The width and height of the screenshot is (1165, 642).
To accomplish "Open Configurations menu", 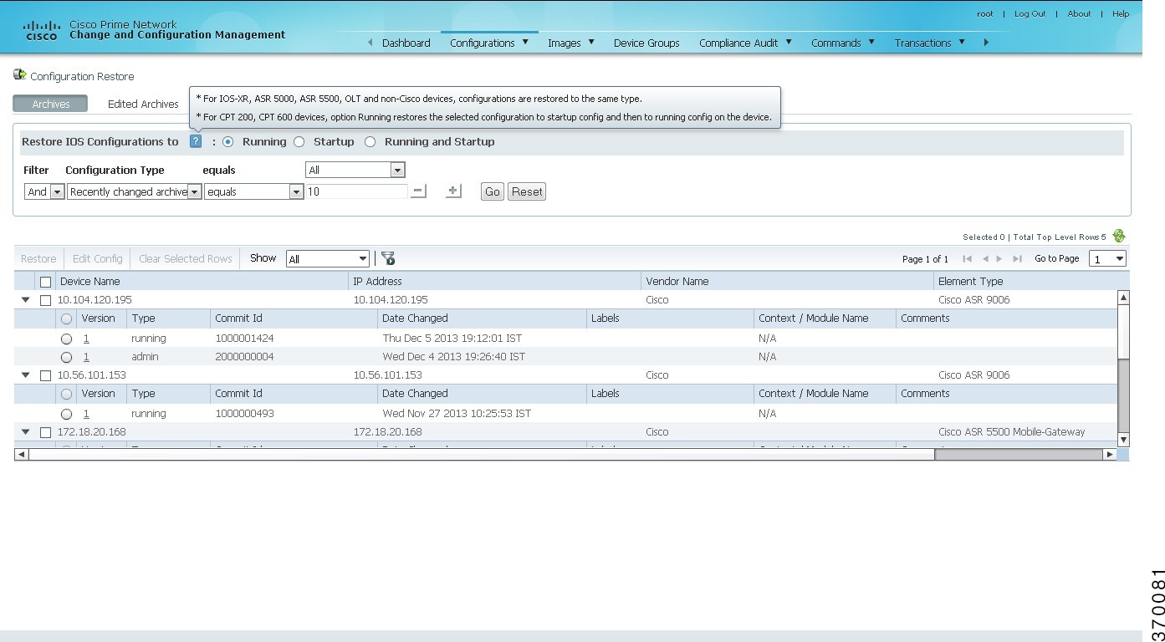I will (489, 43).
